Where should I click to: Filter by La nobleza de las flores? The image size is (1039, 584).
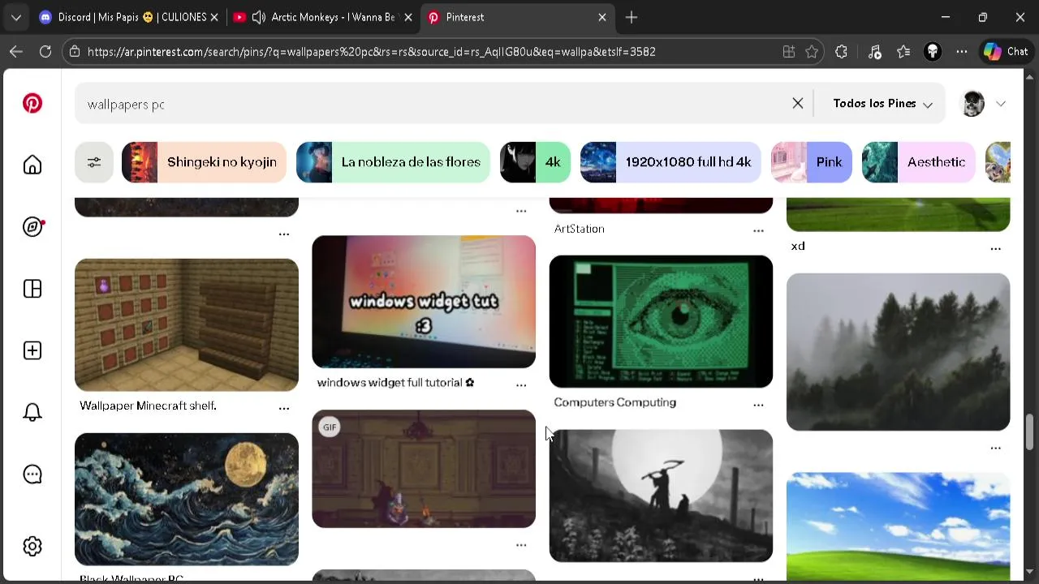393,162
